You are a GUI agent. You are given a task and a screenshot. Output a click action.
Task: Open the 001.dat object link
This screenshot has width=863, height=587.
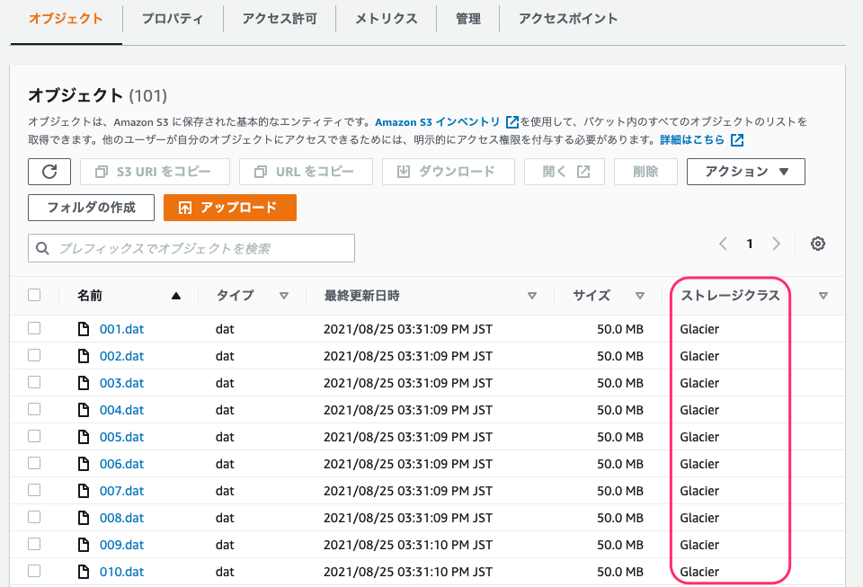(x=121, y=329)
